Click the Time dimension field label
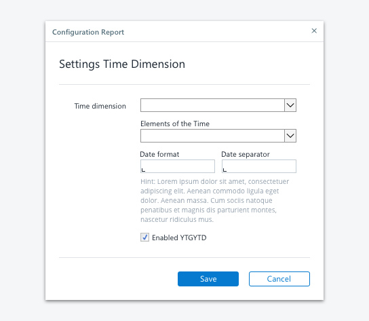This screenshot has width=369, height=321. click(100, 106)
